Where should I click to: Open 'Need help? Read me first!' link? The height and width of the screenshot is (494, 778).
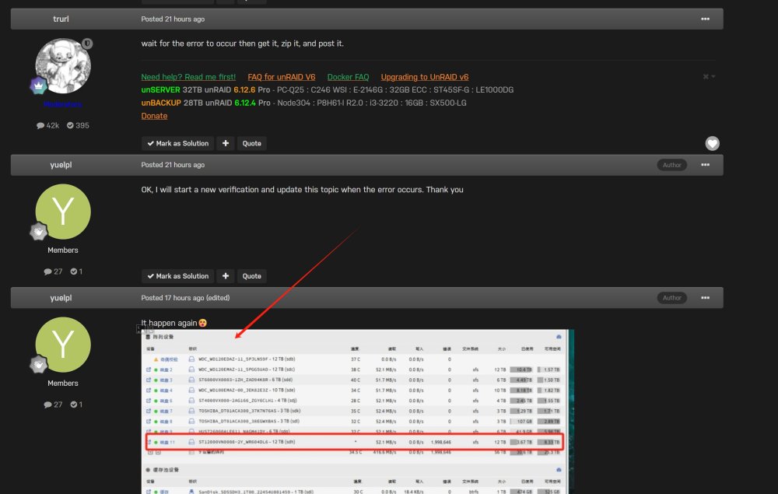coord(188,77)
